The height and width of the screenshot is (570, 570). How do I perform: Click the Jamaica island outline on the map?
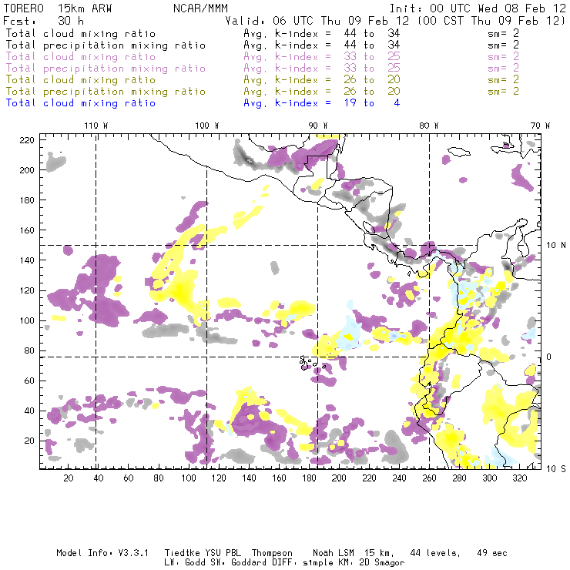pyautogui.click(x=459, y=151)
